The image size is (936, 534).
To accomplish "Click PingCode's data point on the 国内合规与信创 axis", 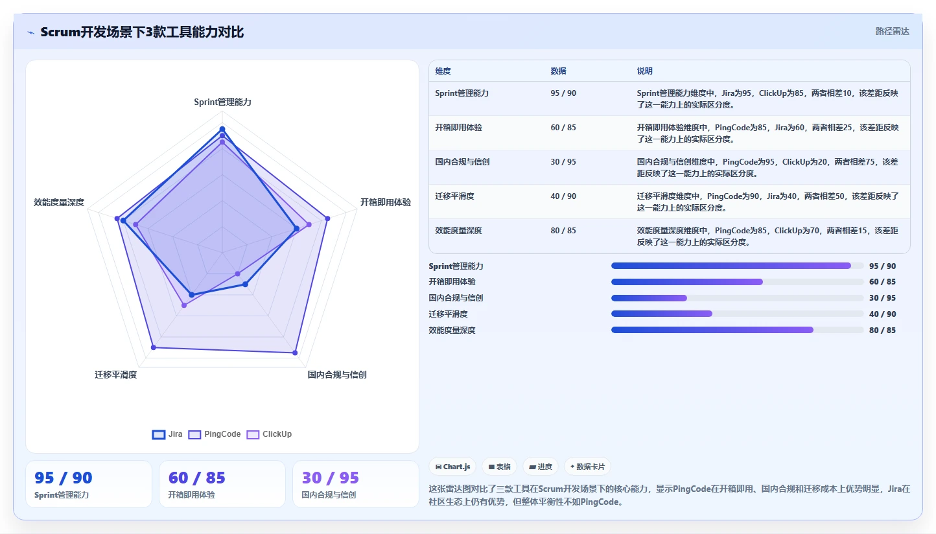I will (295, 353).
